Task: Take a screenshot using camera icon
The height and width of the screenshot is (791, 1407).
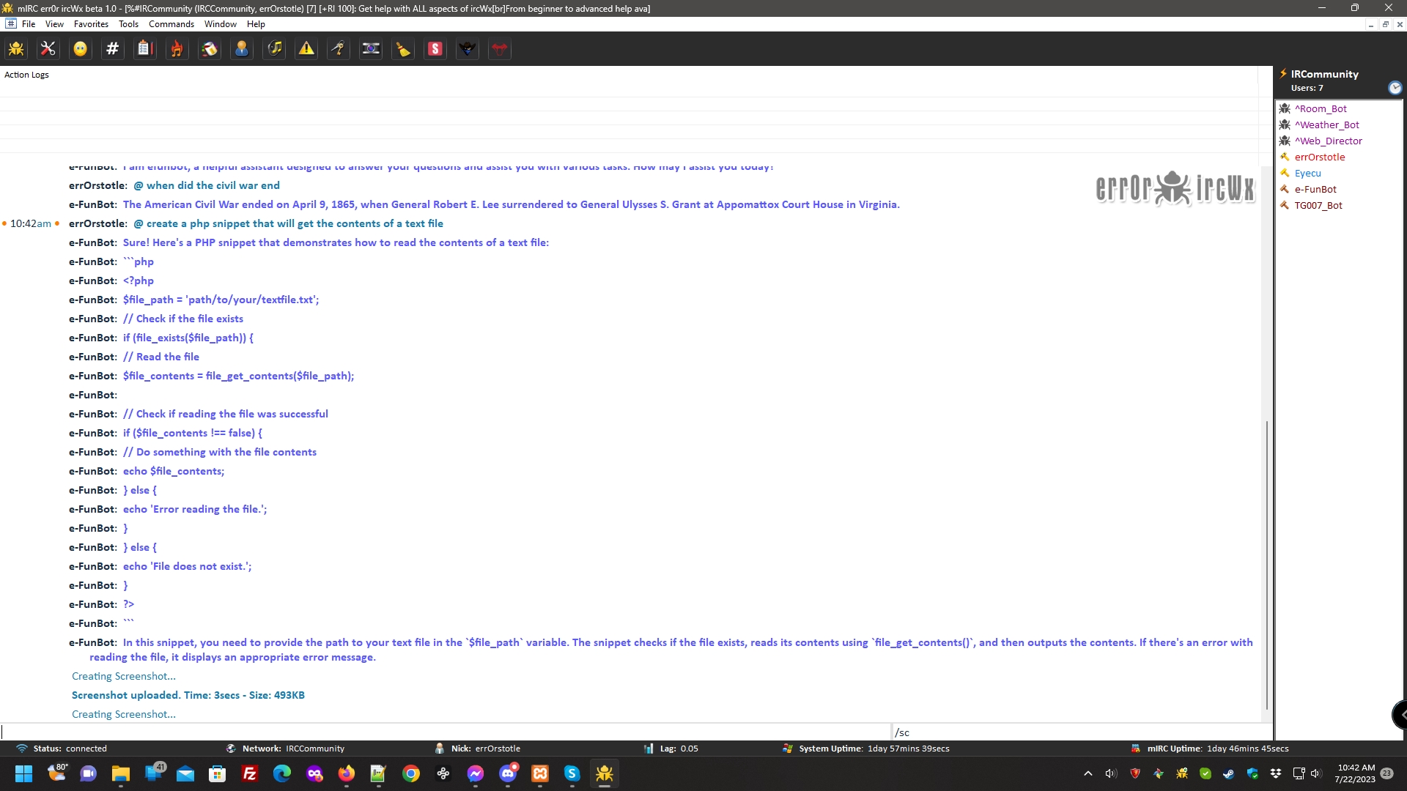Action: pos(371,49)
